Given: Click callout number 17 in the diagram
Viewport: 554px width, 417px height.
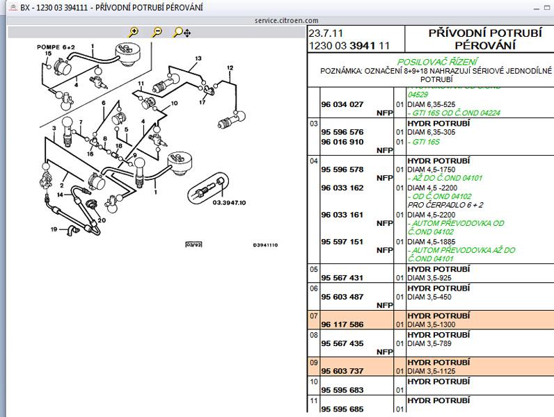Looking at the screenshot, I should coord(202,102).
